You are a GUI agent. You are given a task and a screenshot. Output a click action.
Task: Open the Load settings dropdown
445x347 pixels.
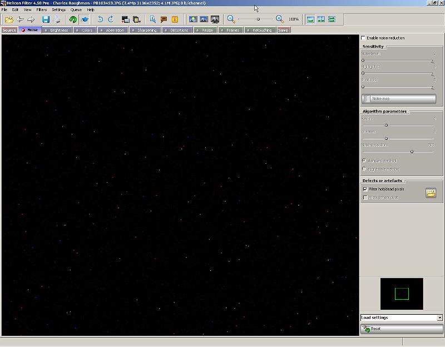pyautogui.click(x=439, y=318)
